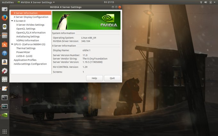218x136 pixels.
Task: Open the Wi-Fi network indicator
Action: (201, 2)
